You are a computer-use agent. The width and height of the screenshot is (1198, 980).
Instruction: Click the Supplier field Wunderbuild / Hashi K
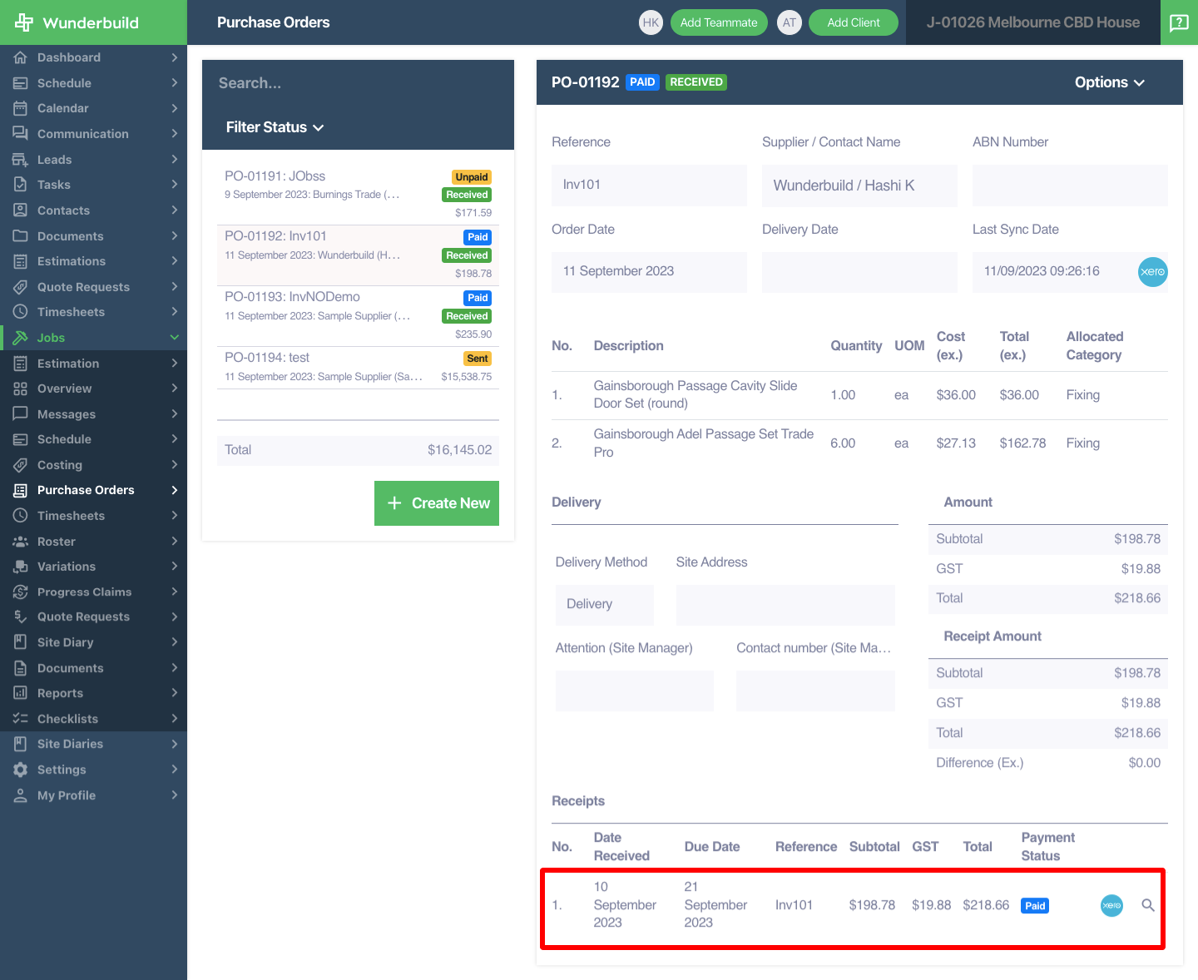(x=859, y=186)
